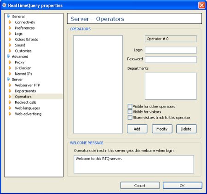Check the Visible for visitors option
Image resolution: width=207 pixels, height=194 pixels.
coord(130,112)
